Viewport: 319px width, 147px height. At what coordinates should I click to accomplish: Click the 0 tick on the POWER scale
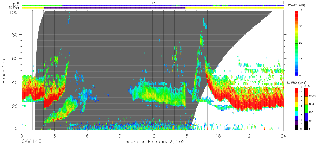(x=300, y=75)
